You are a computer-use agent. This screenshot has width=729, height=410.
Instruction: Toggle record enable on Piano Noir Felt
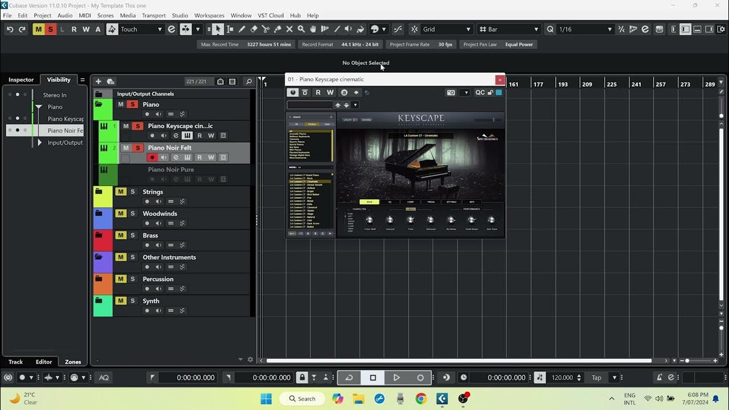coord(152,157)
